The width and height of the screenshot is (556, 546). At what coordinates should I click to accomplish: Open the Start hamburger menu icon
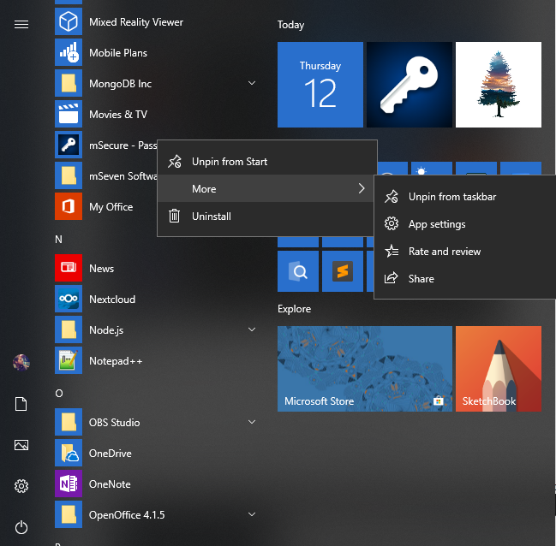[21, 24]
